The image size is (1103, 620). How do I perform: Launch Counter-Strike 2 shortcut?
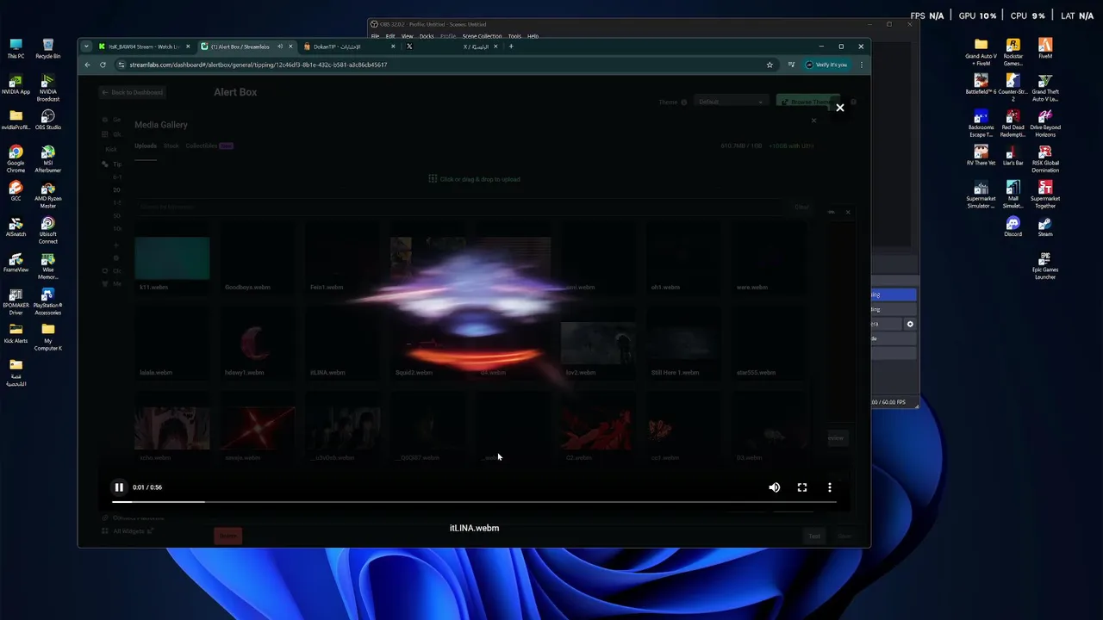coord(1013,88)
